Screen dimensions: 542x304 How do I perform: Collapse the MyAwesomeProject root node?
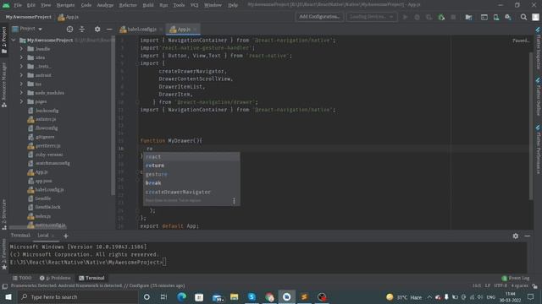pyautogui.click(x=14, y=41)
